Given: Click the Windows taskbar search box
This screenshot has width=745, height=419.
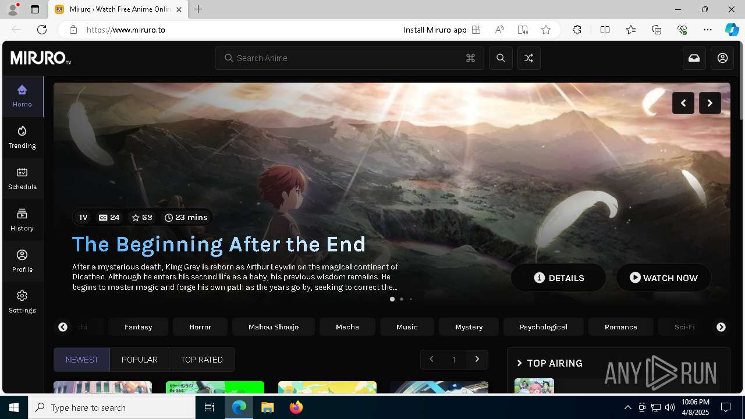Looking at the screenshot, I should click(x=112, y=407).
